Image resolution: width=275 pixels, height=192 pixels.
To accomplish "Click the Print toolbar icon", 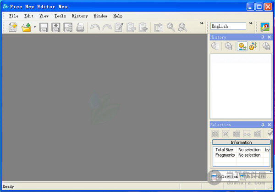I will click(x=80, y=28).
